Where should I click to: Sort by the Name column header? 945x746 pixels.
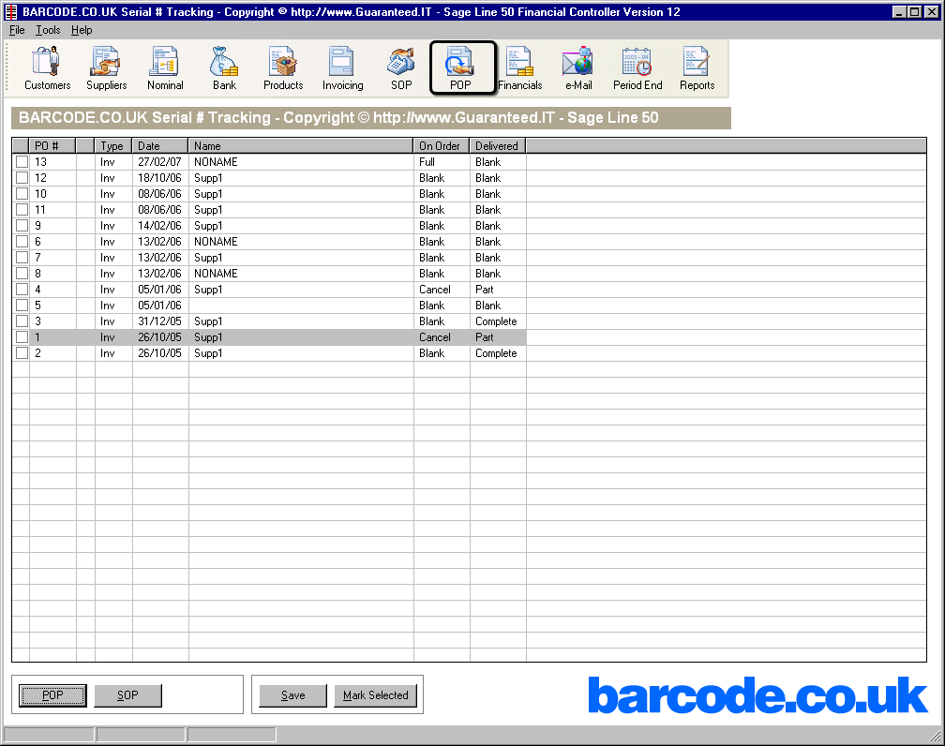[301, 146]
